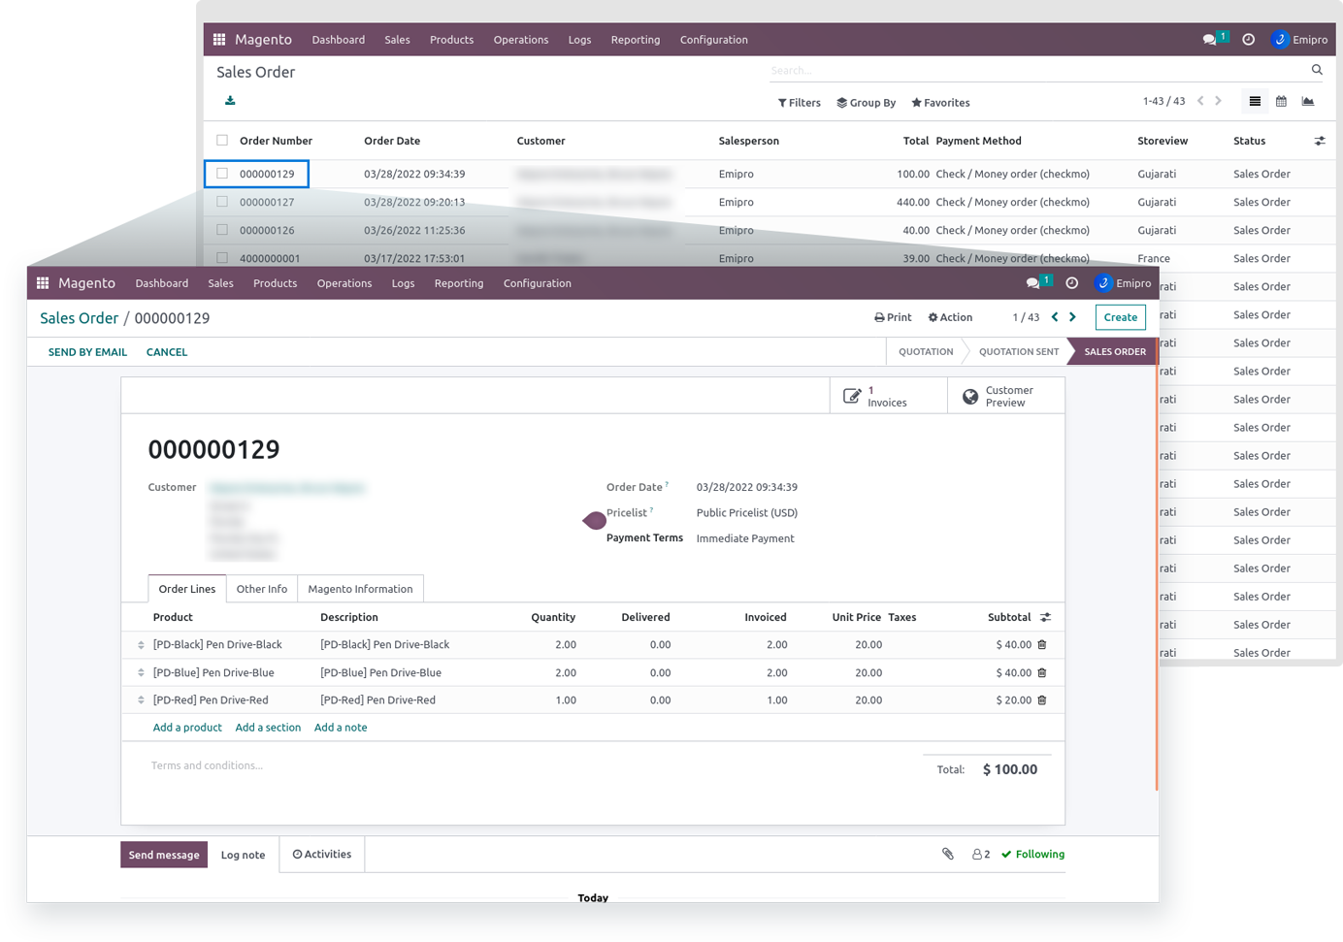Screen dimensions: 1343x942
Task: Open the Other Info tab
Action: point(262,589)
